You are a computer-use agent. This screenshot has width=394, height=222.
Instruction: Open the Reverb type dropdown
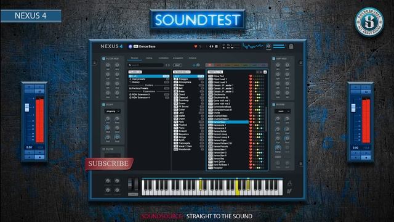click(283, 111)
